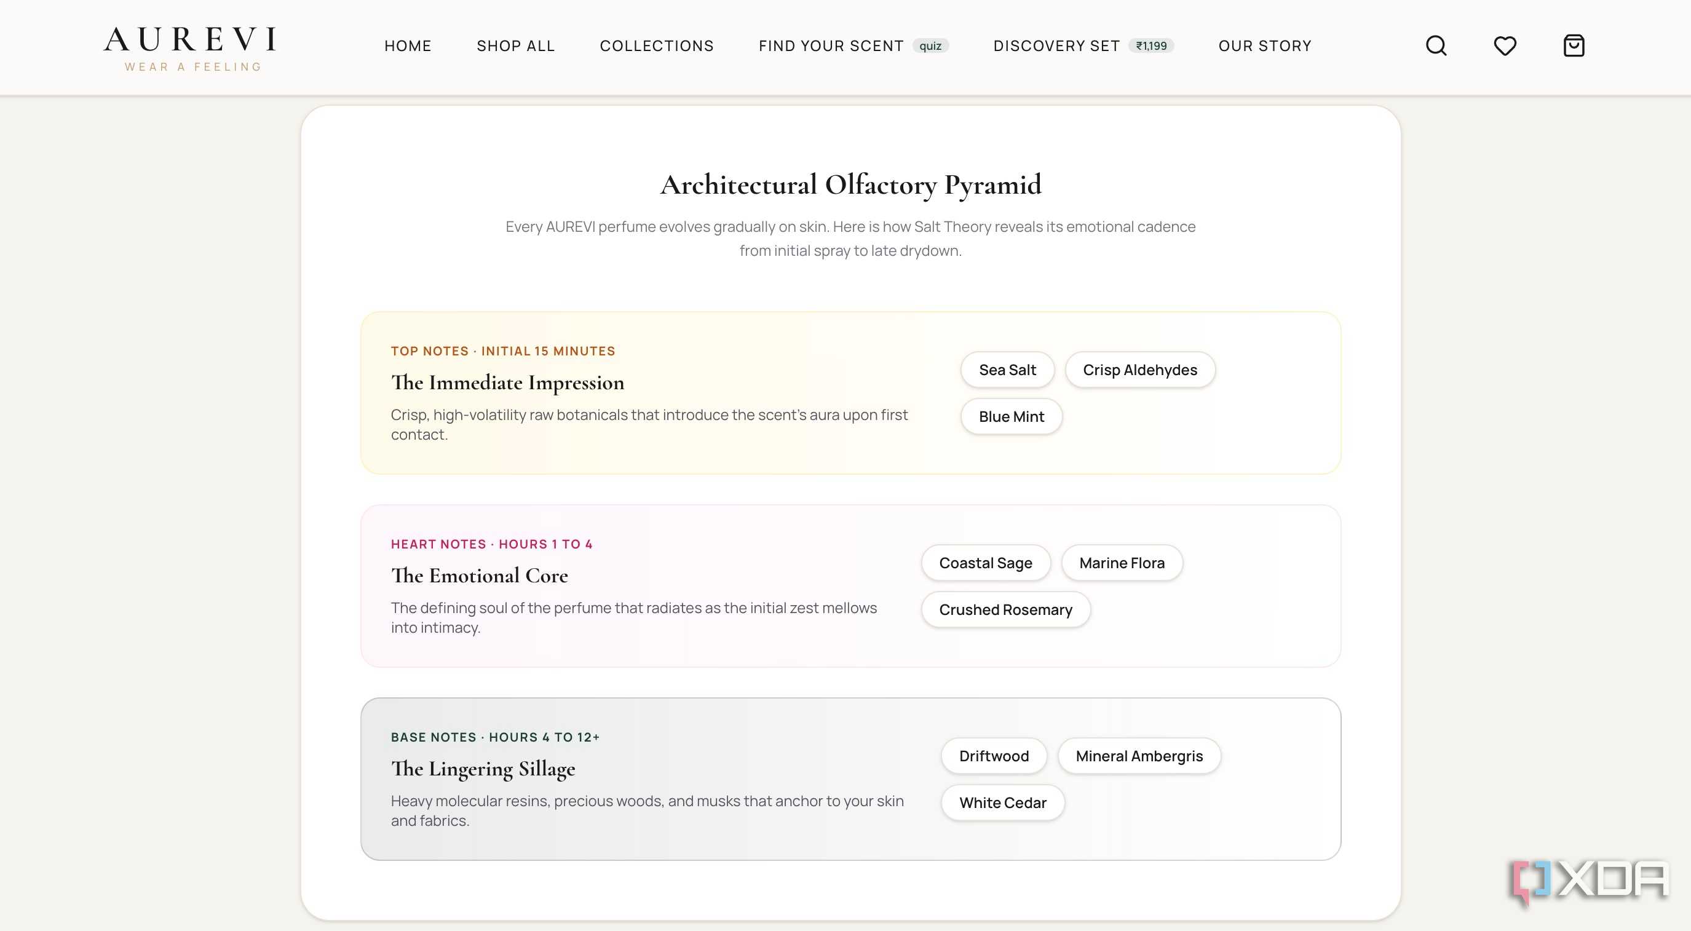1691x931 pixels.
Task: Select the Crushed Rosemary note chip
Action: click(x=1005, y=609)
